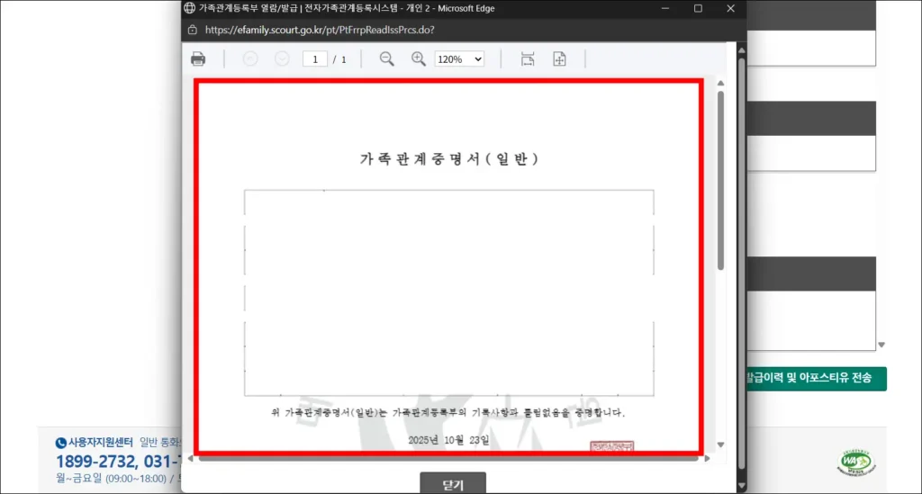922x494 pixels.
Task: Click the 1899-2732 support phone number
Action: (96, 462)
